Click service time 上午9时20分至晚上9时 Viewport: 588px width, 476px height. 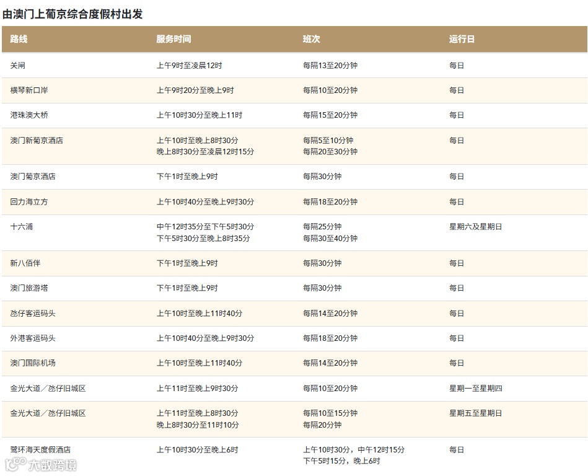click(x=195, y=90)
